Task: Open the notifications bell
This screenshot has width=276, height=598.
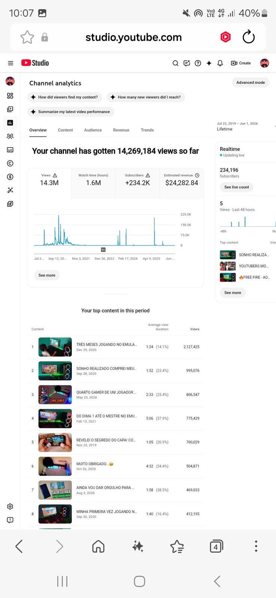Action: [220, 63]
